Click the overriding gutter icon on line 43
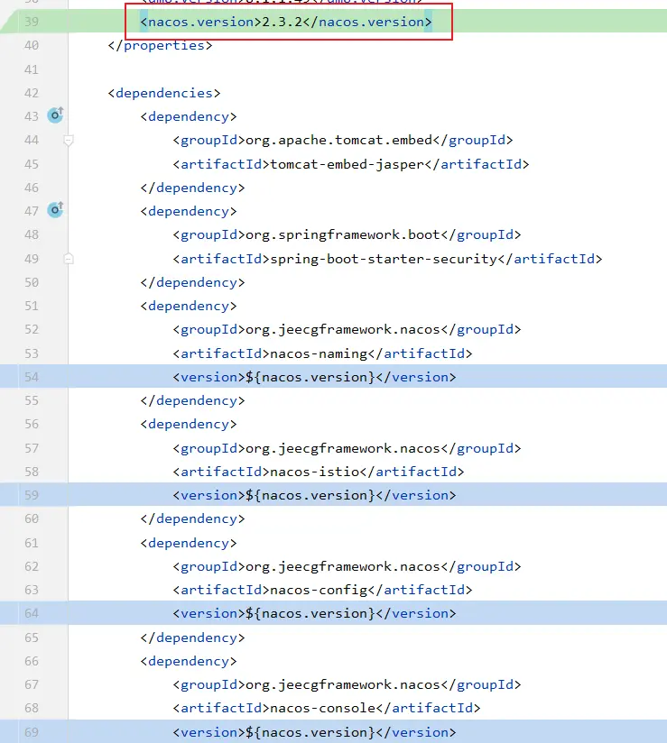Screen dimensions: 667x743 [x=56, y=115]
